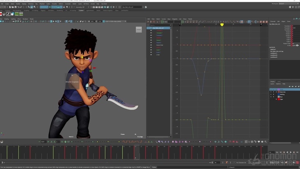Toggle visibility of the head_Geo layer
Screen dimensions: 300x169
271,91
